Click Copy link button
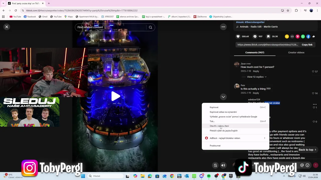321x180 pixels. click(x=307, y=44)
